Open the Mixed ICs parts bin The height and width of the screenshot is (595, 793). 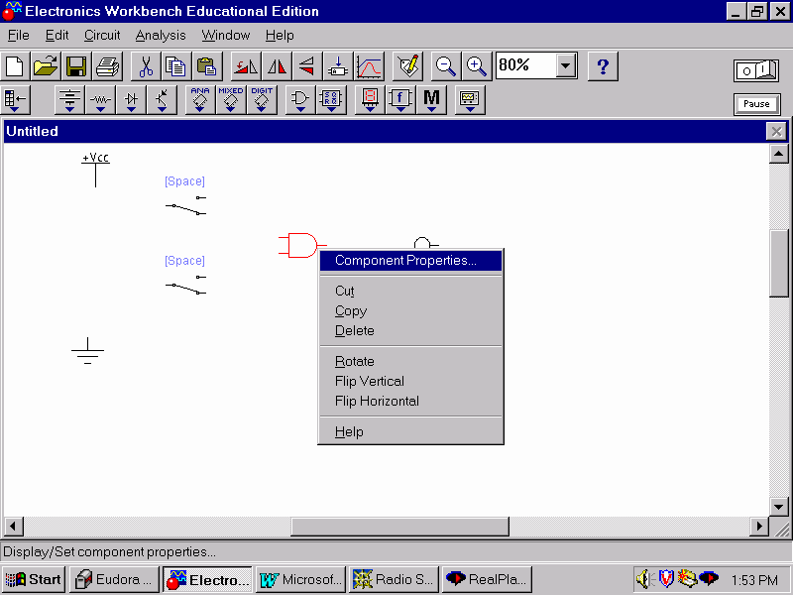pyautogui.click(x=231, y=100)
